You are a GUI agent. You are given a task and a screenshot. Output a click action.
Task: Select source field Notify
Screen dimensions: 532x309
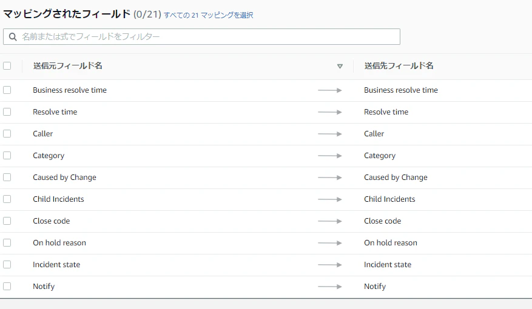(44, 287)
